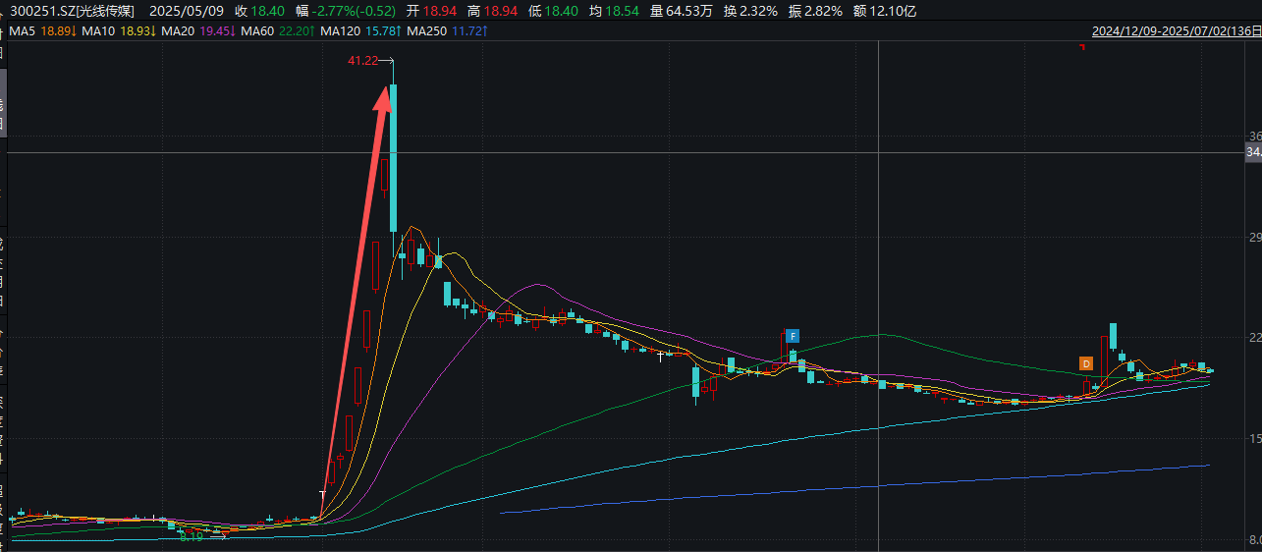Open the date range 2024/12/09-2025/07/02 selector

(1177, 31)
